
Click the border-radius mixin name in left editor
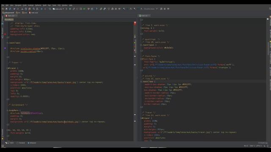[28, 52]
